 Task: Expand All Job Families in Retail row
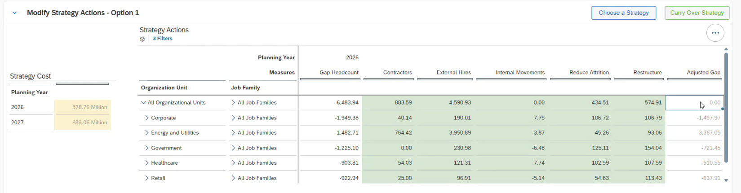tap(233, 178)
